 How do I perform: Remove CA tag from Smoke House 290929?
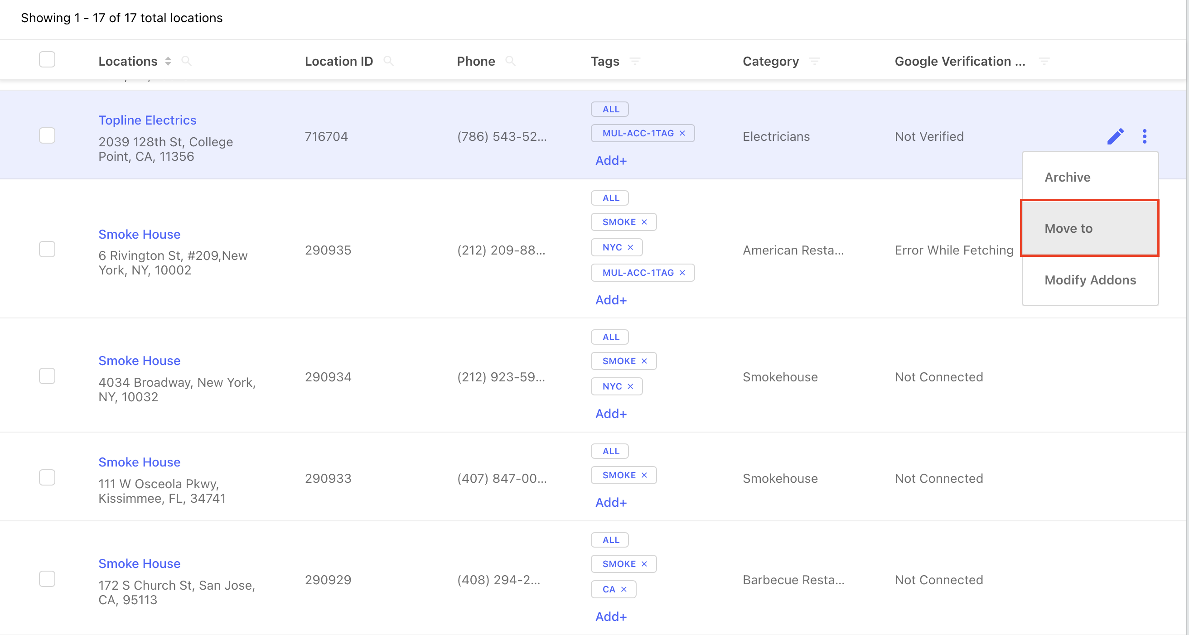coord(624,589)
